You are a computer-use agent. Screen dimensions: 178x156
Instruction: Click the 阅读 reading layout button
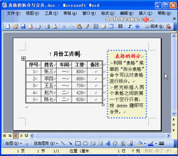click(x=154, y=26)
